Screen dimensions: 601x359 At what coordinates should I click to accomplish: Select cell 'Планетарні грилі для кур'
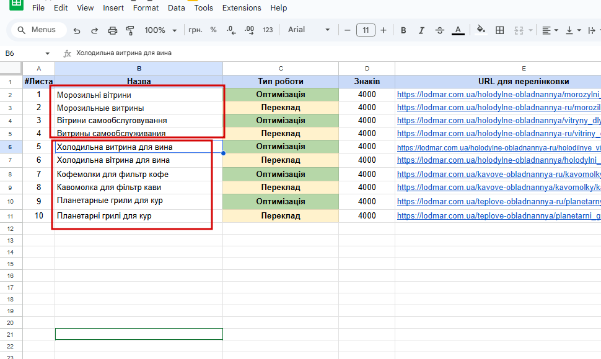pyautogui.click(x=139, y=216)
